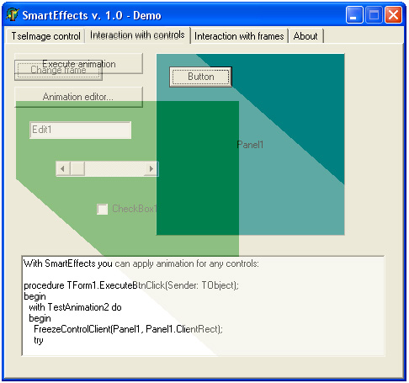Click the scrollbar's right arrow
409x383 pixels.
(x=151, y=168)
